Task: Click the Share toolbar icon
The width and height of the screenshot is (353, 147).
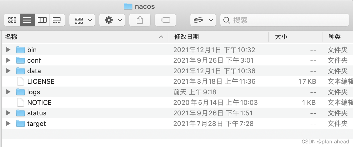Action: coord(140,20)
